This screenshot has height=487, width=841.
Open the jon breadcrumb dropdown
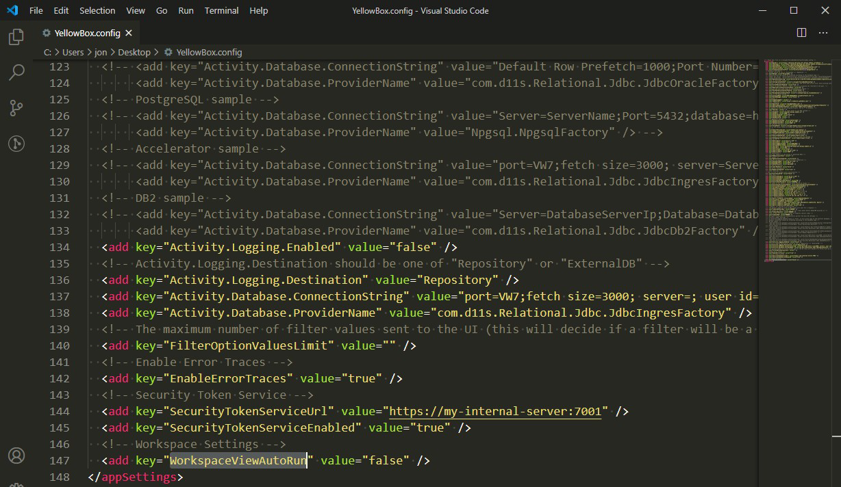(101, 52)
